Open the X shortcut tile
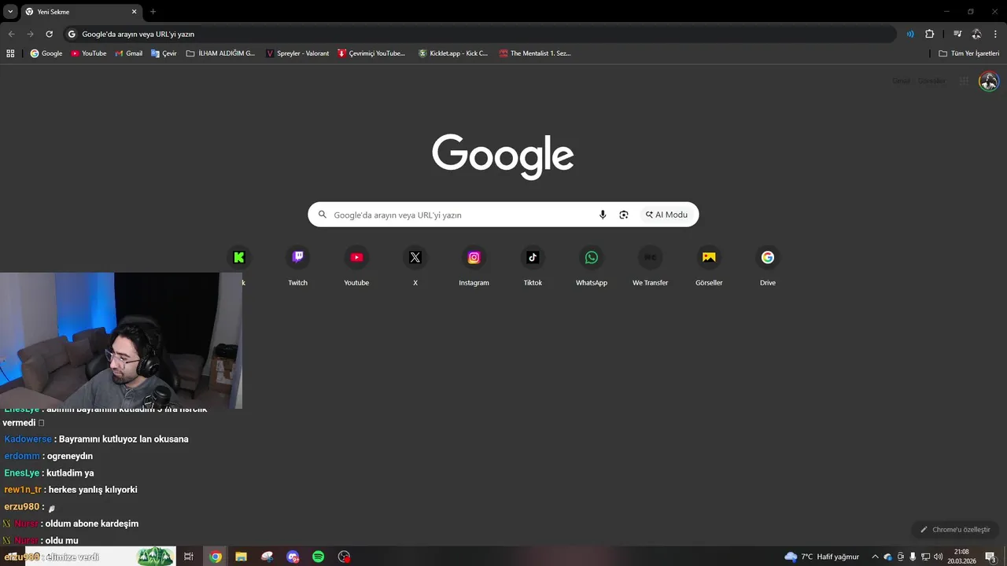Screen dimensions: 1007x566 click(x=415, y=266)
